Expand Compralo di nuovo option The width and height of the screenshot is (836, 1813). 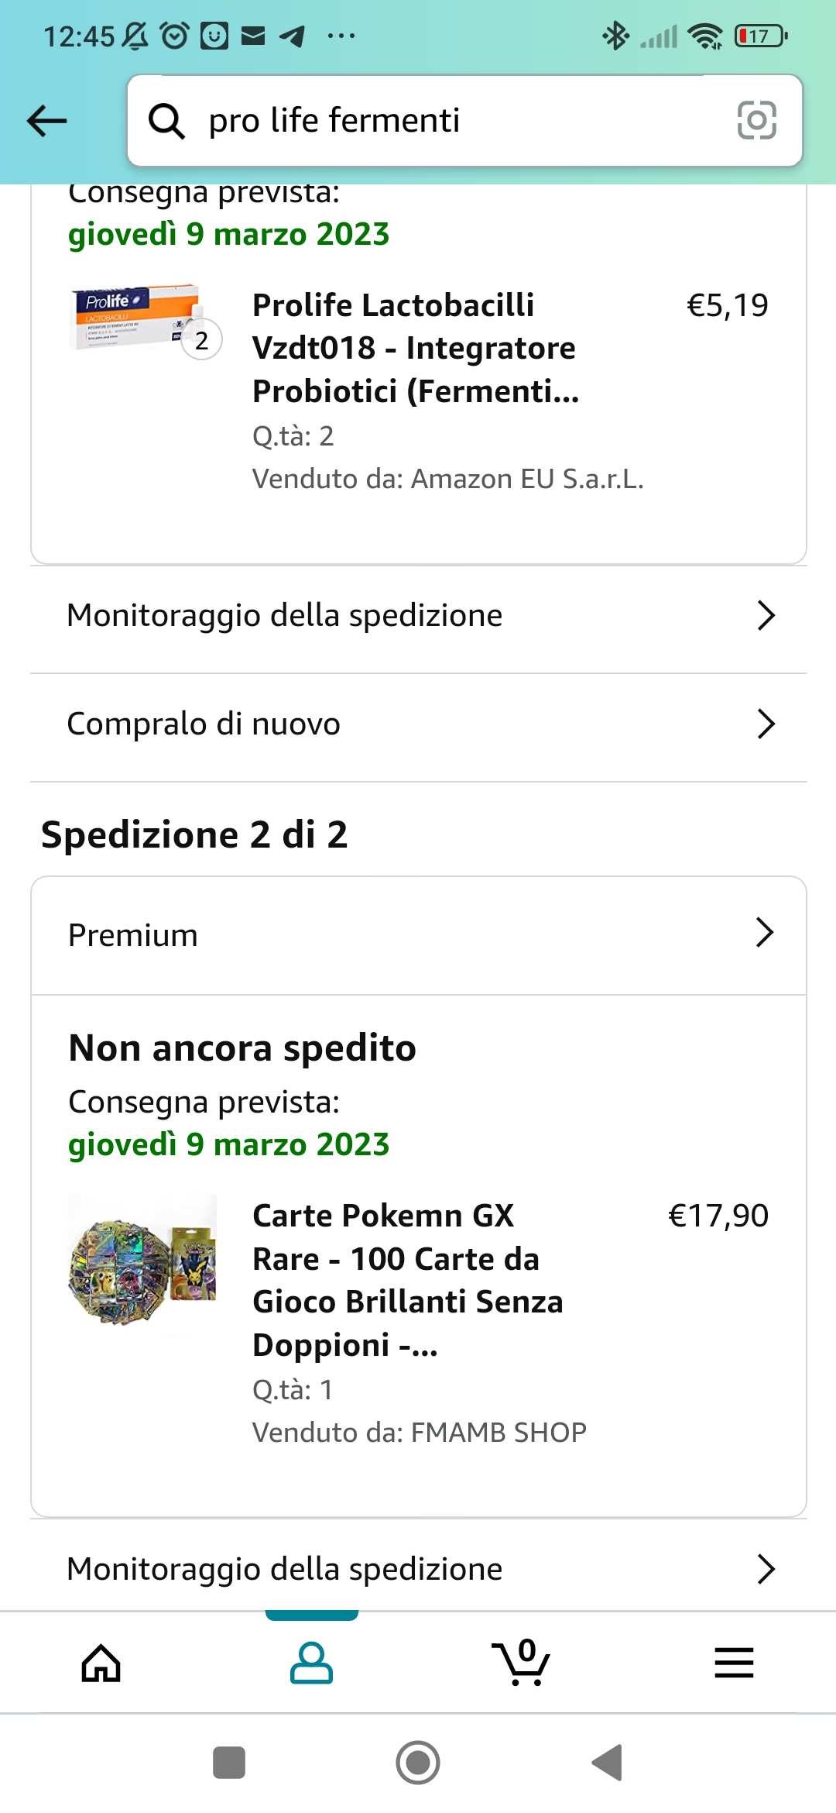pyautogui.click(x=418, y=724)
